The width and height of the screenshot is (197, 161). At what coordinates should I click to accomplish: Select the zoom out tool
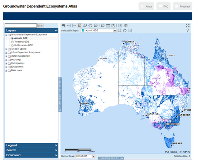coord(85,25)
